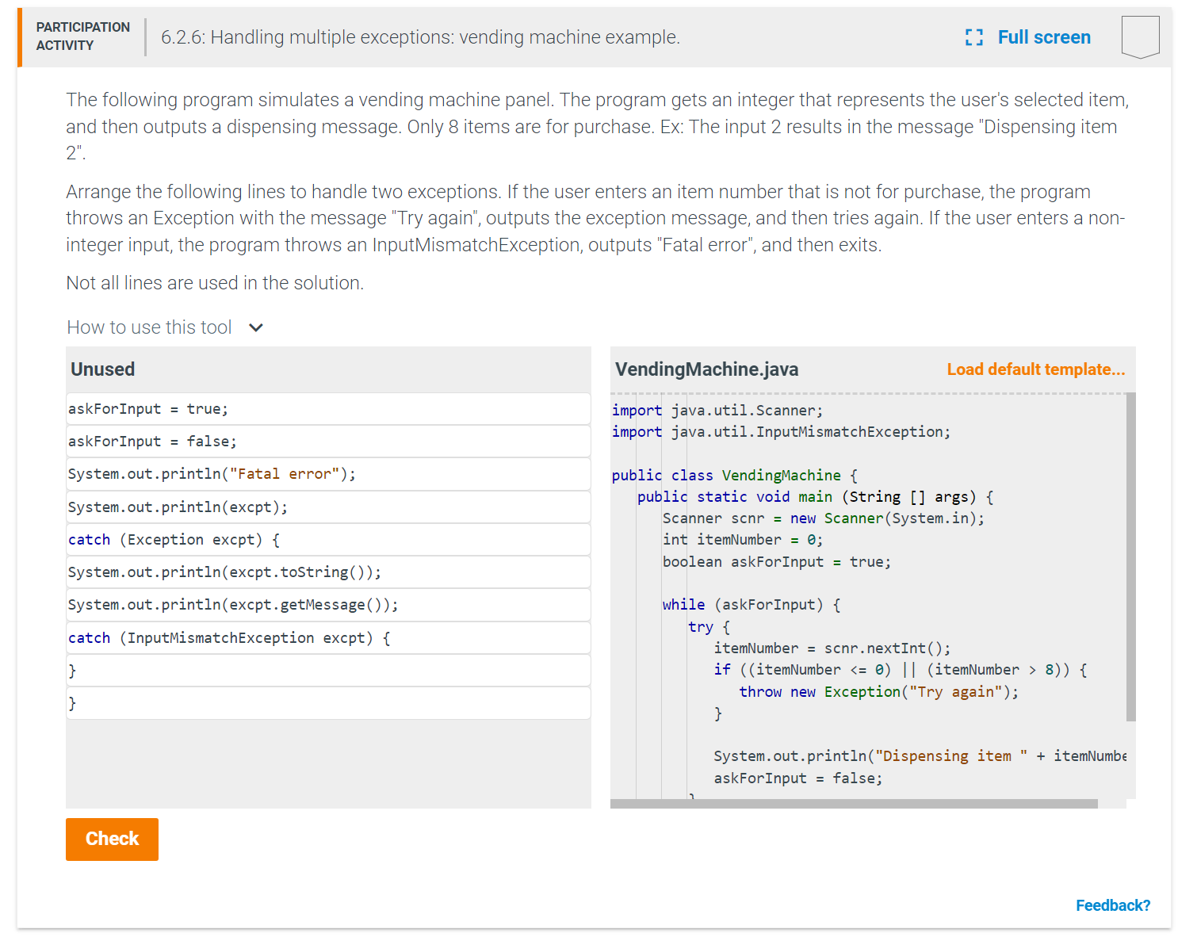Select the second closing brace block
Viewport: 1197px width, 937px height.
[x=328, y=703]
